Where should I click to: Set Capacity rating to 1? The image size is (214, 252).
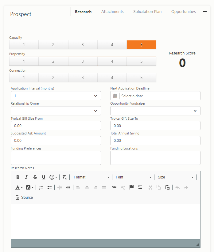tap(24, 45)
